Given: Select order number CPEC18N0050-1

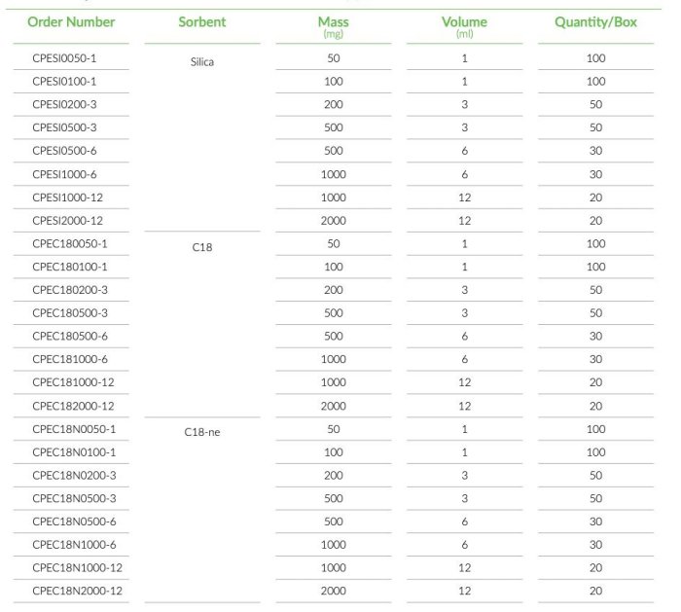Looking at the screenshot, I should coord(74,429).
